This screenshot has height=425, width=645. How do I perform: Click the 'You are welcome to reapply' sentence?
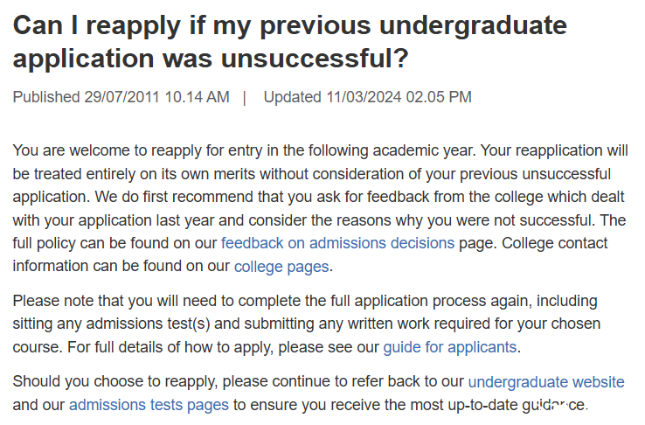245,150
